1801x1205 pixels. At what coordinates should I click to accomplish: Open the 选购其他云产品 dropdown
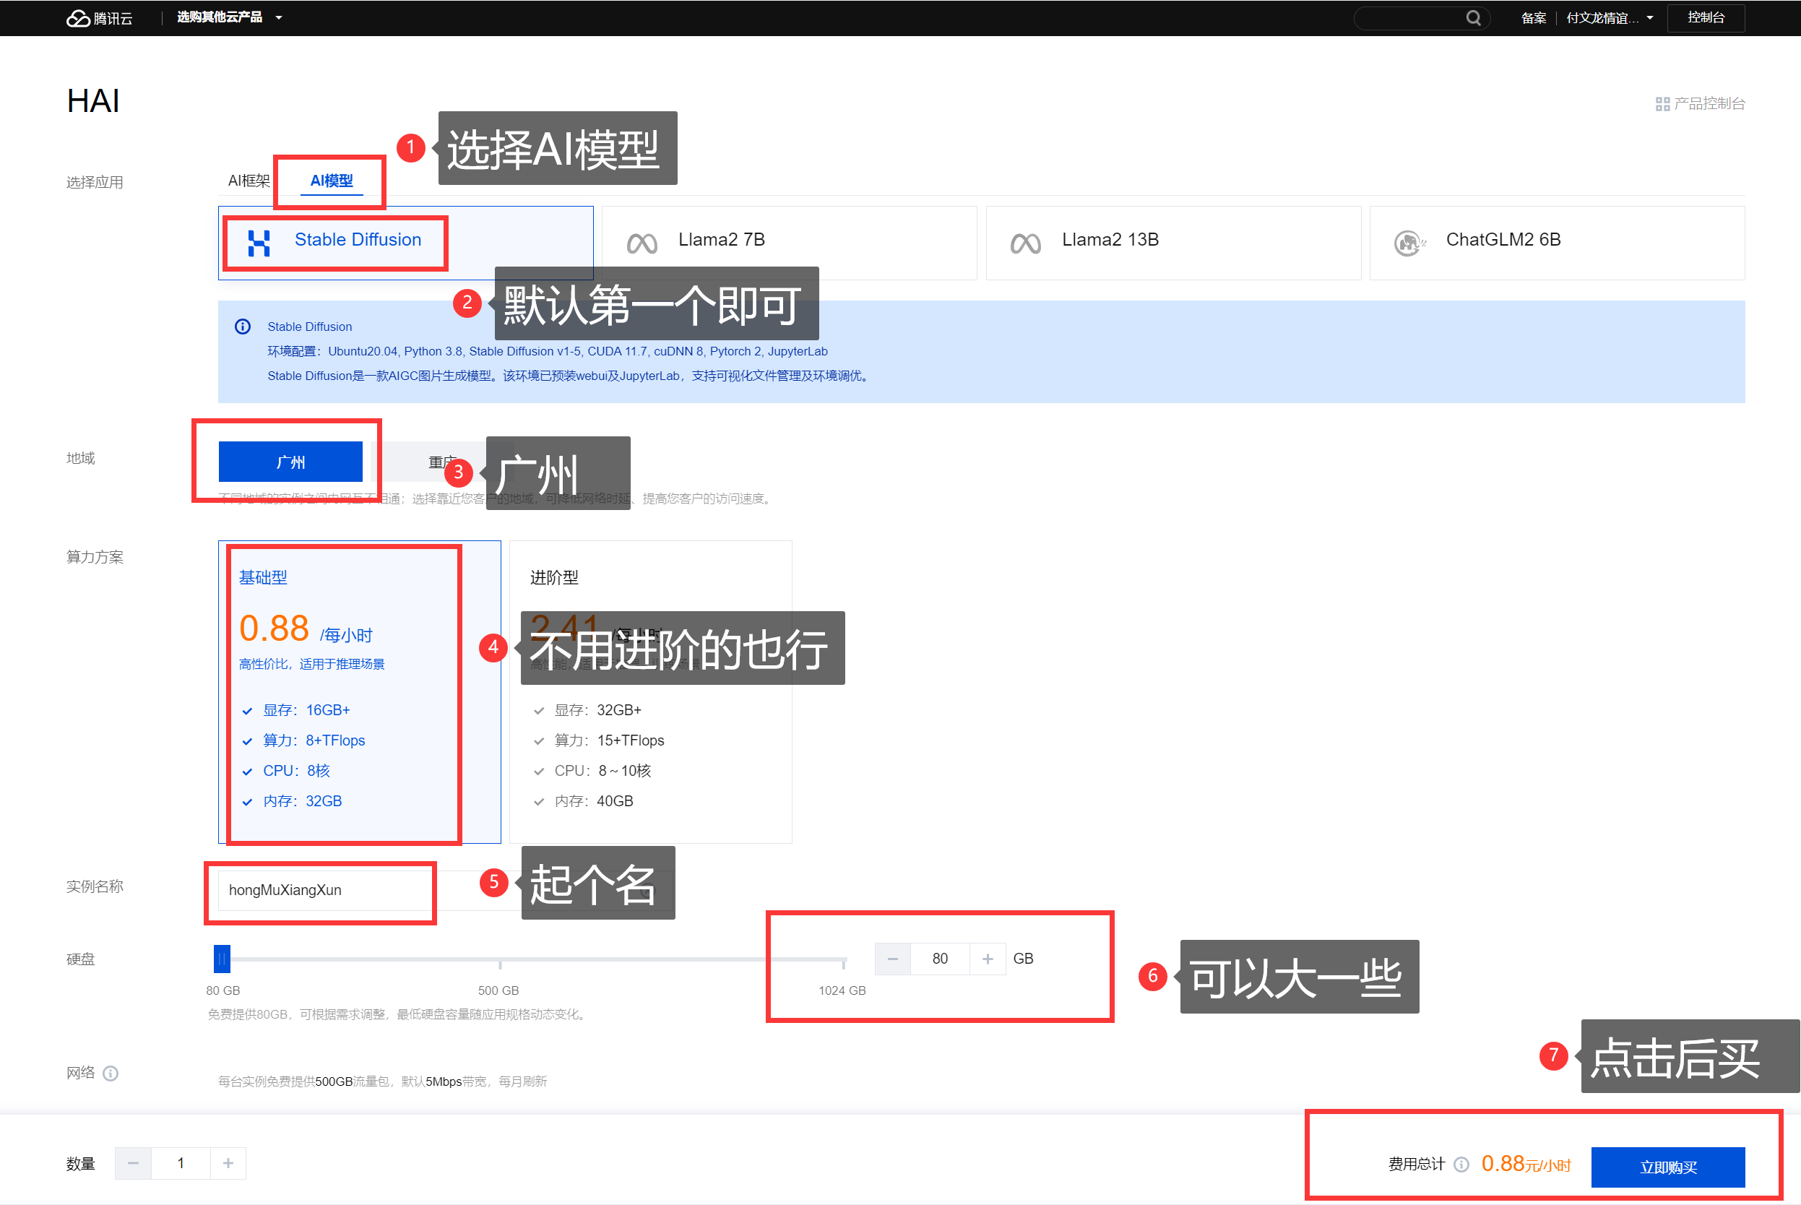(229, 17)
